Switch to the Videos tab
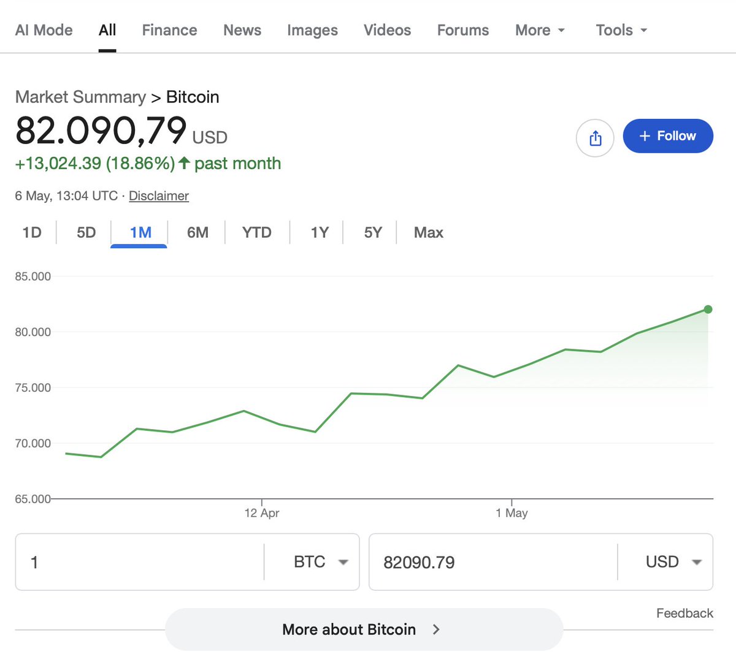 pyautogui.click(x=387, y=30)
